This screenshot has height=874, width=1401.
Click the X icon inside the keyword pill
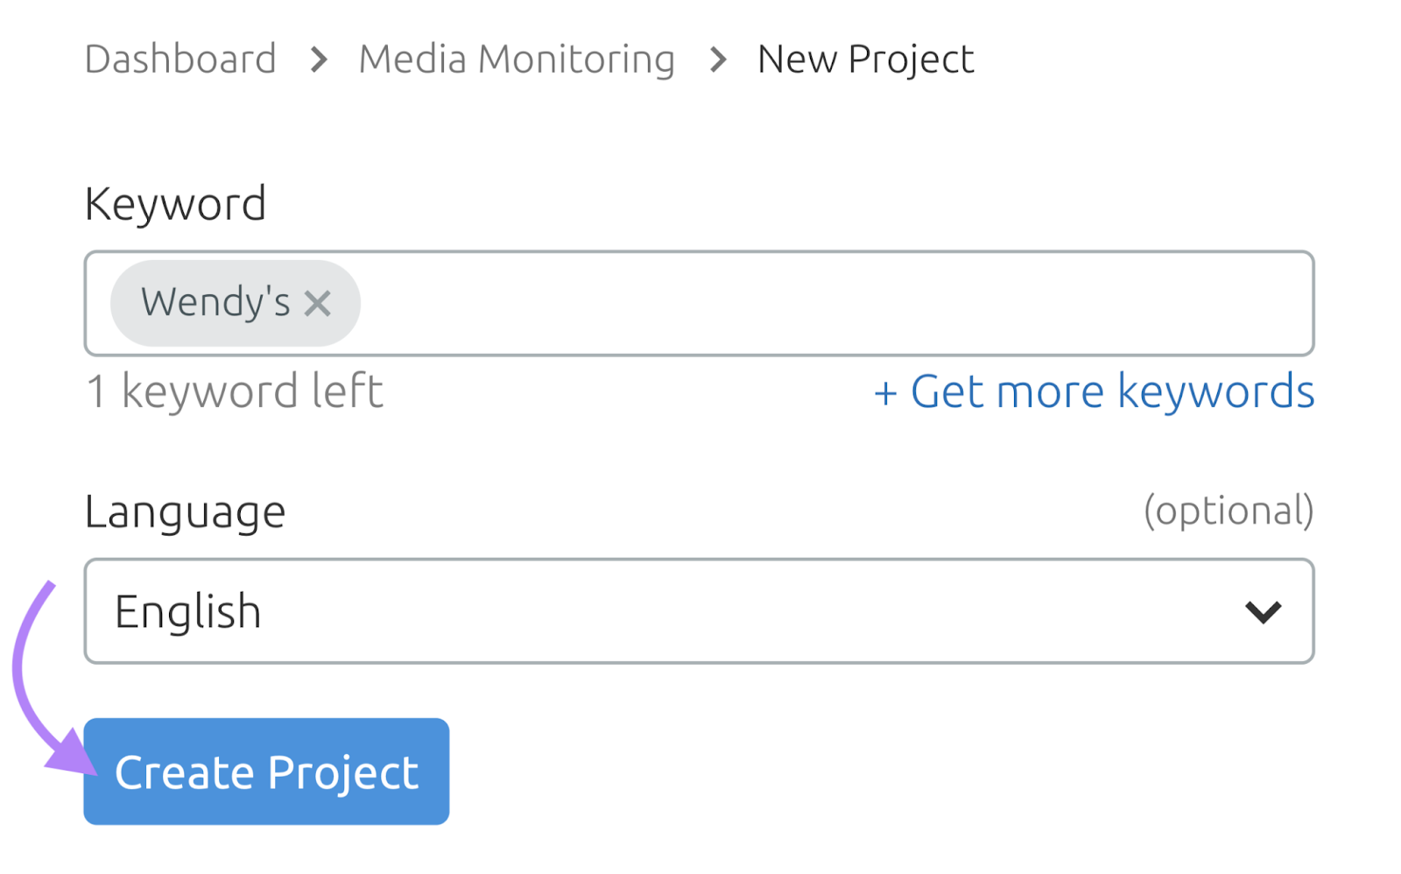pos(319,303)
